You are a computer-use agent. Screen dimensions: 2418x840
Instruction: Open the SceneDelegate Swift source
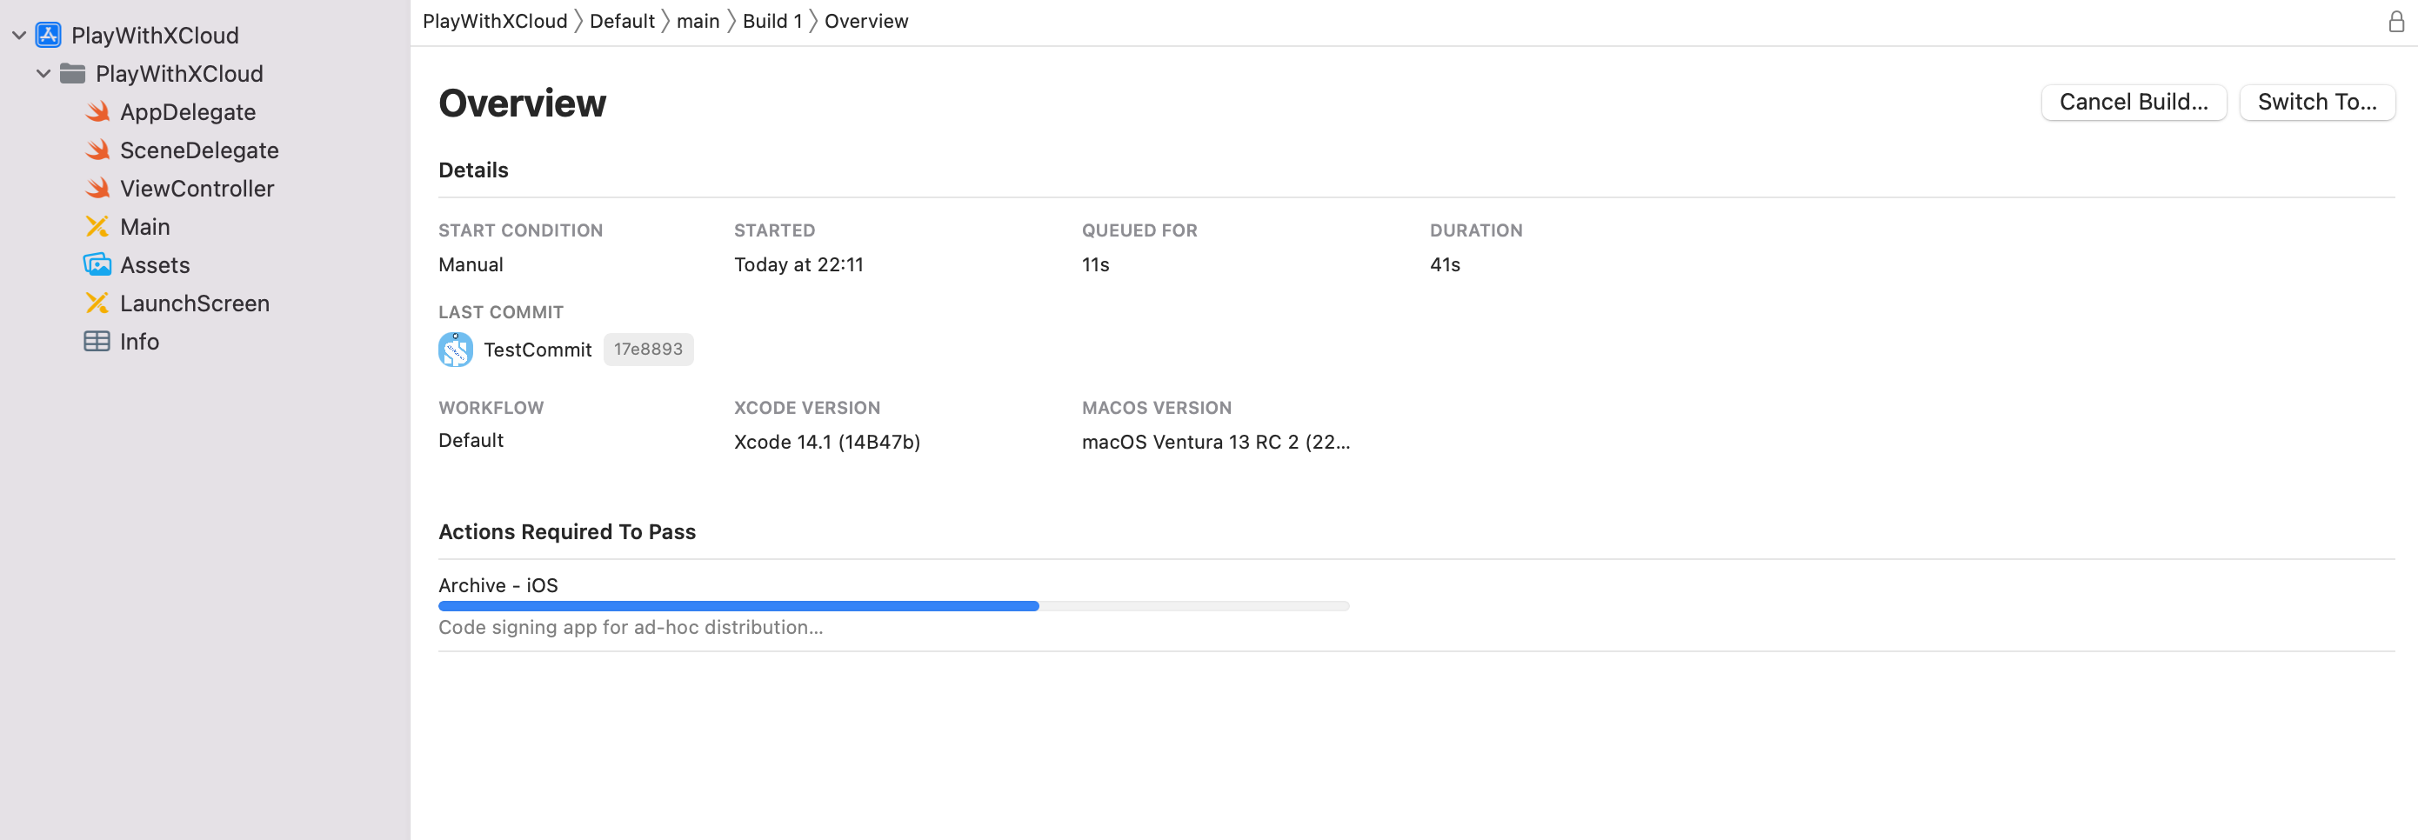[x=199, y=150]
